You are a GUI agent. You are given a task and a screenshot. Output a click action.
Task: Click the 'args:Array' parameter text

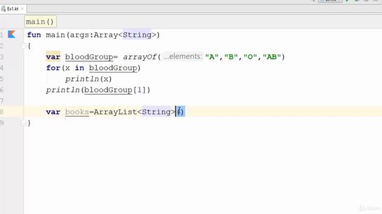pyautogui.click(x=94, y=35)
